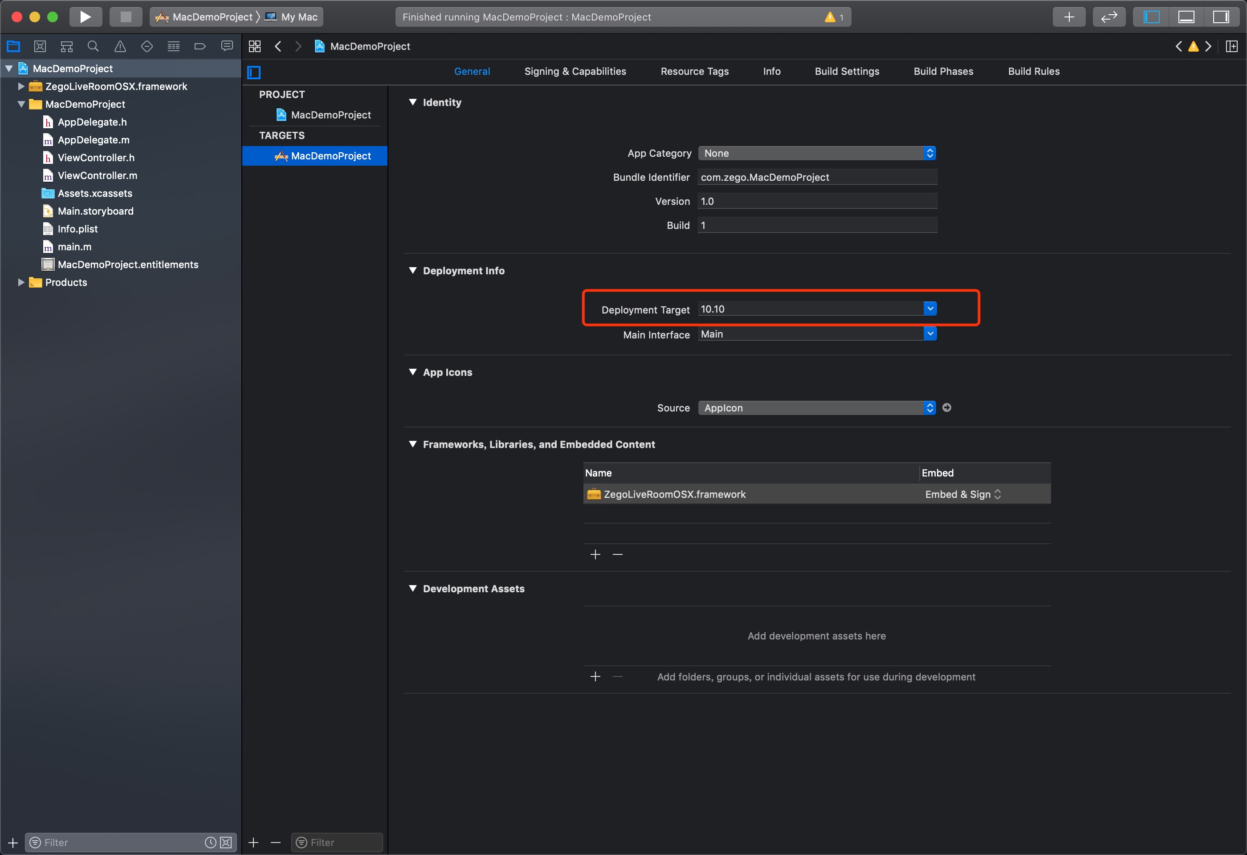The height and width of the screenshot is (855, 1247).
Task: Switch to Info tab
Action: pyautogui.click(x=772, y=71)
